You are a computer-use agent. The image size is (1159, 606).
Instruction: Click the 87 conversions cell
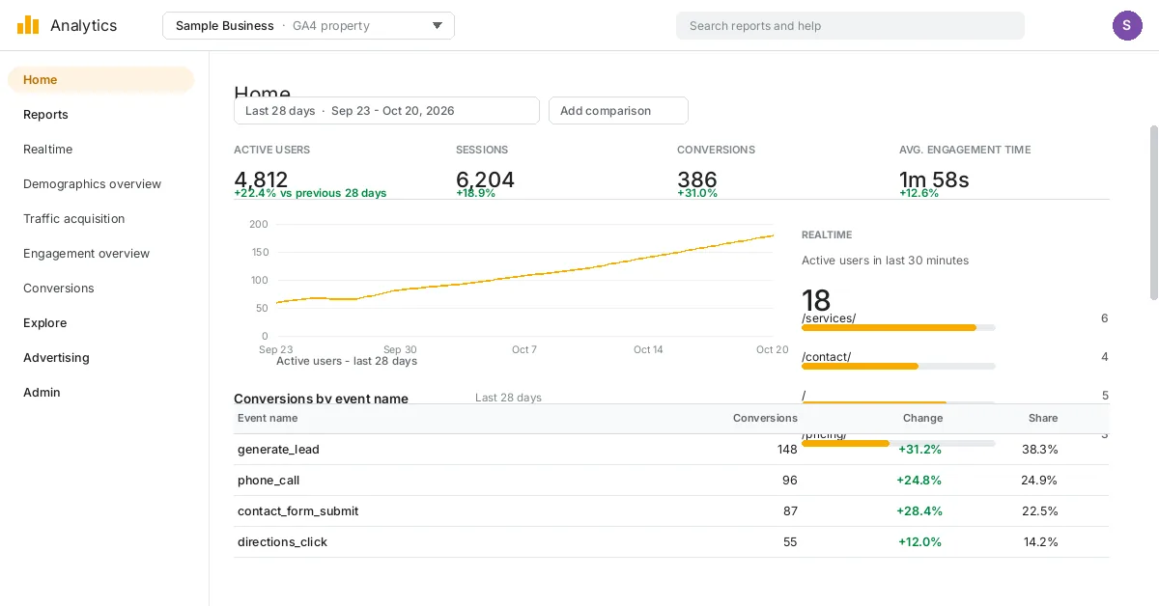point(790,511)
